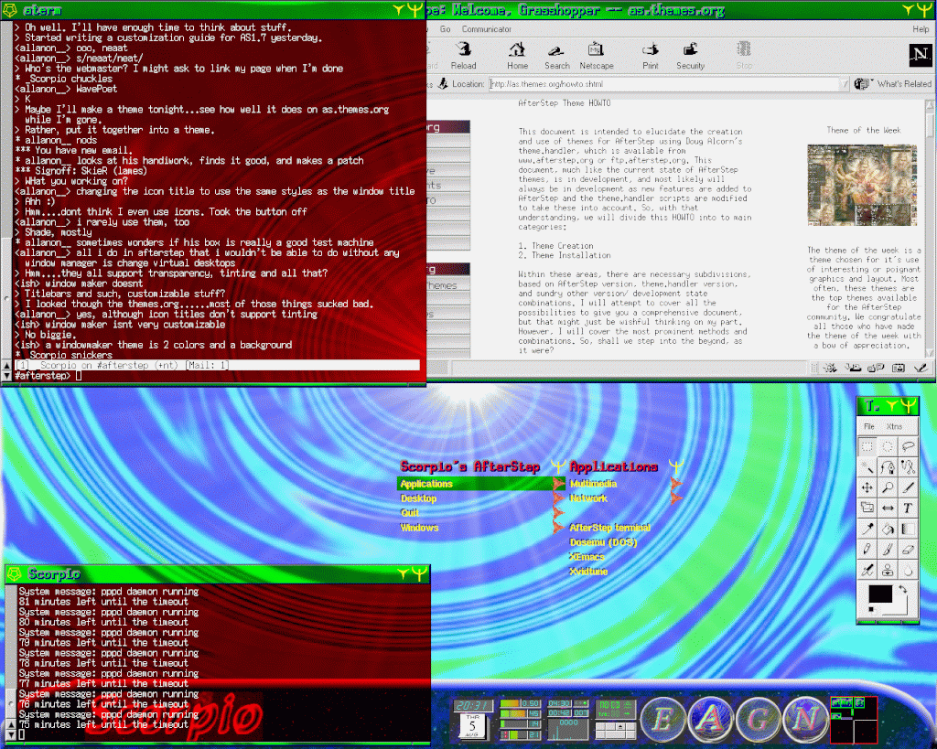Click the black foreground color swatch
937x749 pixels.
(x=879, y=594)
